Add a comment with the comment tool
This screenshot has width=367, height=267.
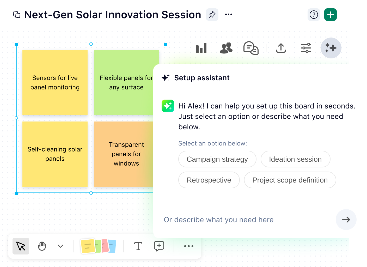tap(159, 246)
